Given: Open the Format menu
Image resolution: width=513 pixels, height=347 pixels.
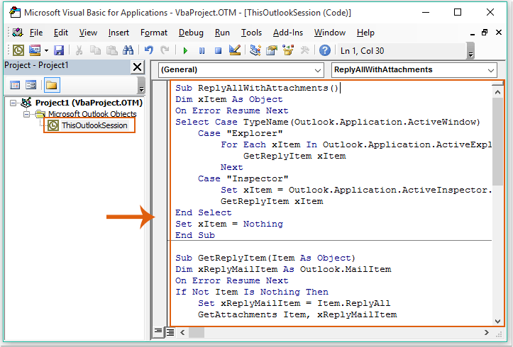Looking at the screenshot, I should pyautogui.click(x=154, y=33).
